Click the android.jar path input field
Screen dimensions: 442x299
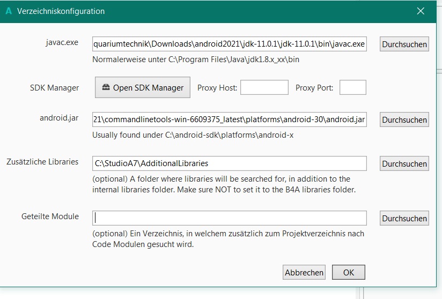[x=229, y=119]
